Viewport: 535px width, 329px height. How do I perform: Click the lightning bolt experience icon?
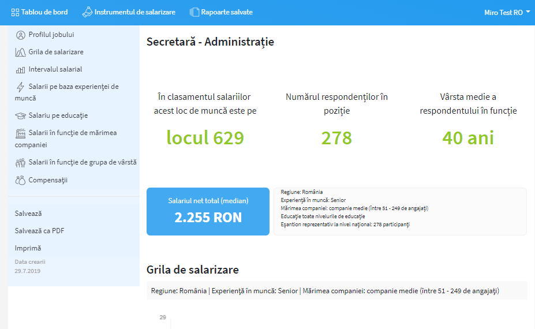(x=20, y=87)
